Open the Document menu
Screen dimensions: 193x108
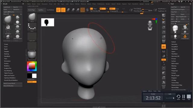click(x=45, y=4)
